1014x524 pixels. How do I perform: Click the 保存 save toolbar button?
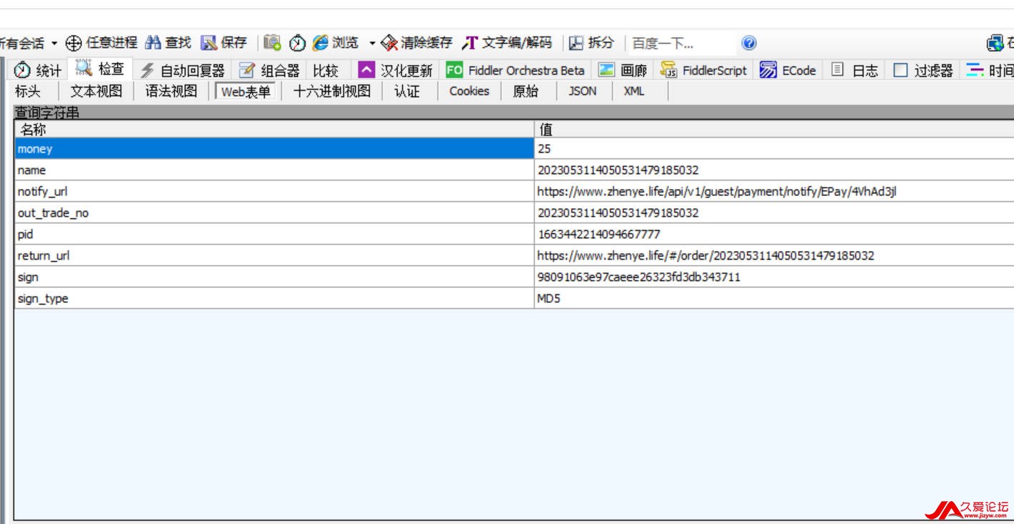[224, 43]
